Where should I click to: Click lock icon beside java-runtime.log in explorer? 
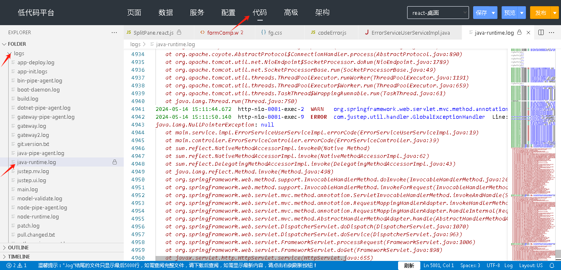click(x=115, y=162)
